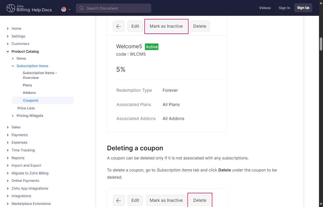
Task: Click Sign In in header
Action: 284,8
